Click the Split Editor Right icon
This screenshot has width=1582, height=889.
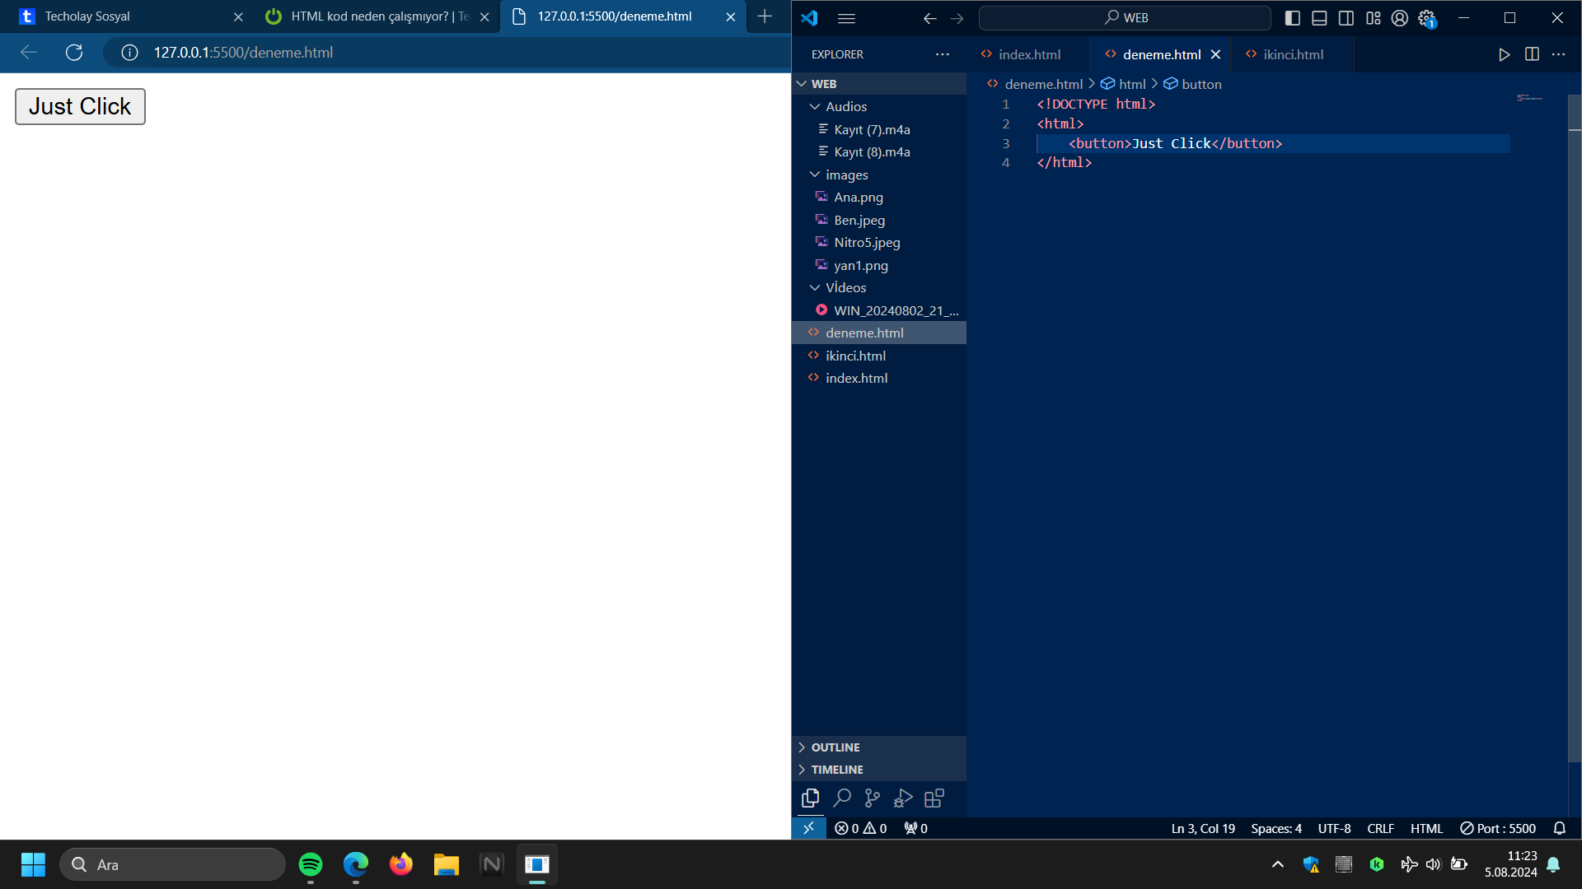point(1532,54)
